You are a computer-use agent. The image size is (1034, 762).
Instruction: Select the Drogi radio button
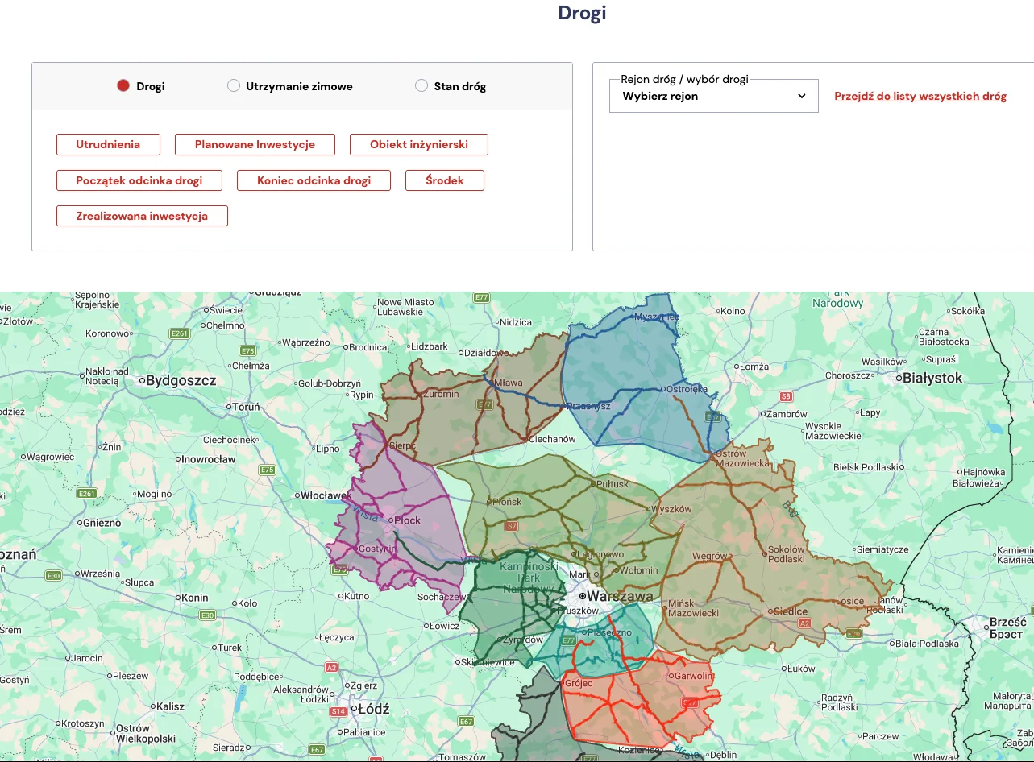pyautogui.click(x=123, y=86)
